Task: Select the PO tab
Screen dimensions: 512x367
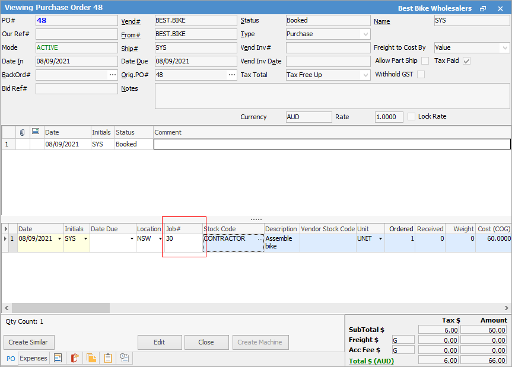Action: [x=10, y=358]
